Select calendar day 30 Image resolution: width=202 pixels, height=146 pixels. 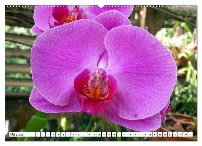185,134
